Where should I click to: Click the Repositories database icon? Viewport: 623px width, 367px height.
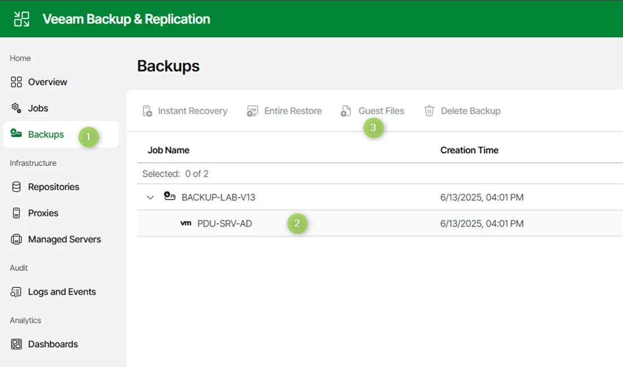click(x=16, y=187)
